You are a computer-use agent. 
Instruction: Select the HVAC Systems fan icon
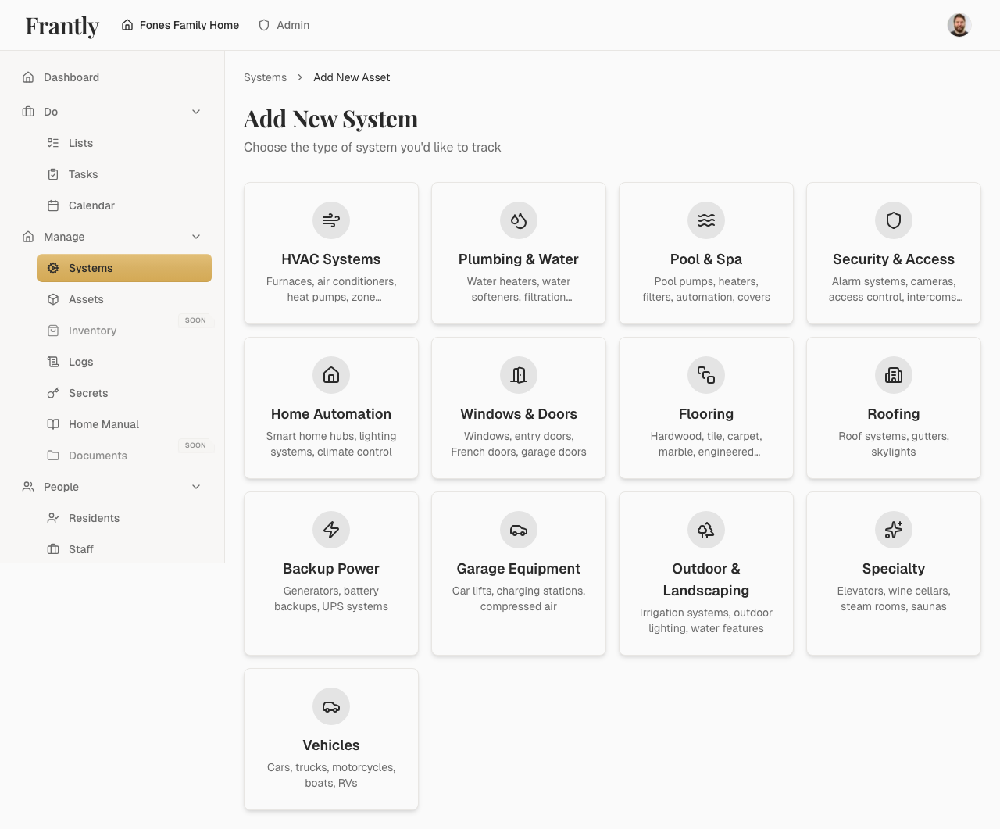pos(330,220)
